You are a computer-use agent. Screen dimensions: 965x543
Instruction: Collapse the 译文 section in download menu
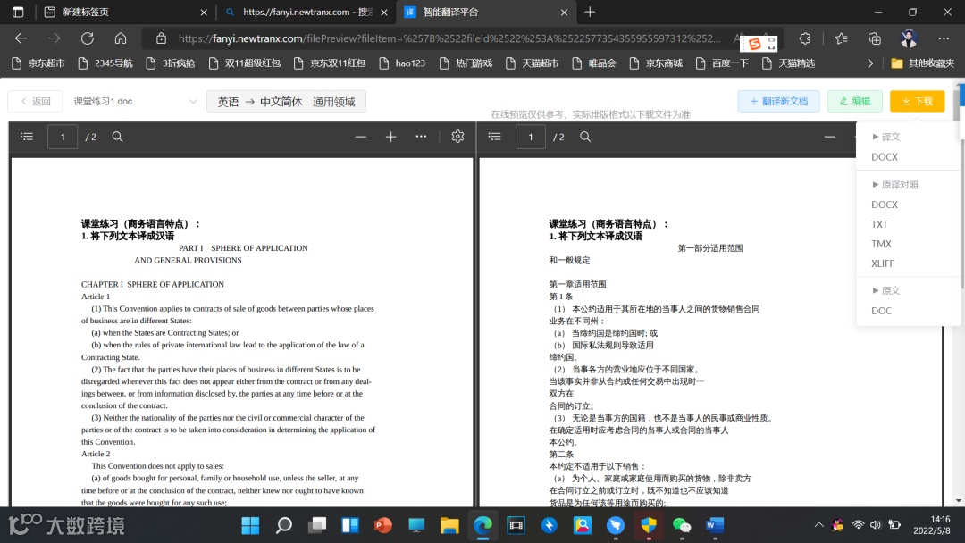click(886, 137)
